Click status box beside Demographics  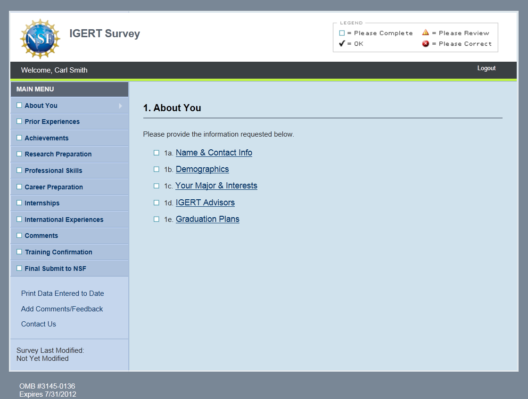(157, 169)
